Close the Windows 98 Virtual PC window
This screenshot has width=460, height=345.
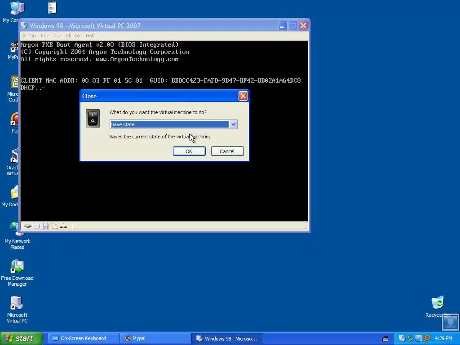coord(304,26)
